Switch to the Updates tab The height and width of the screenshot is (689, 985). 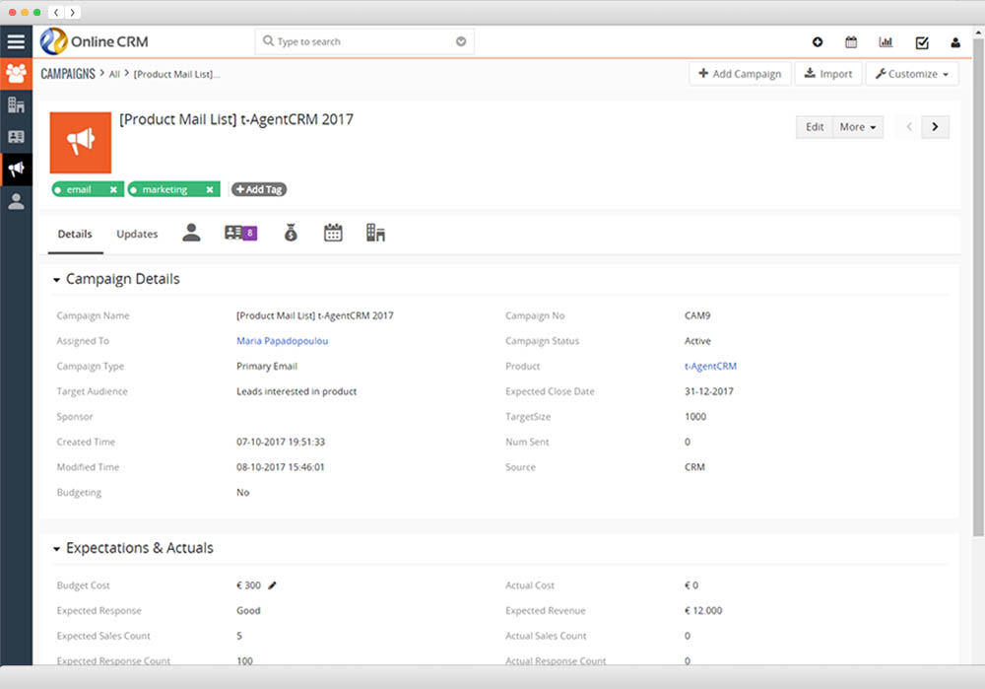coord(137,234)
